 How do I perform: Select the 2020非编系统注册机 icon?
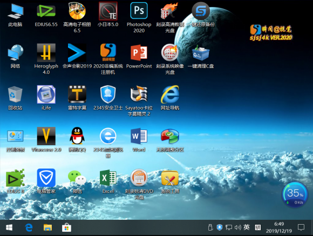(x=108, y=53)
